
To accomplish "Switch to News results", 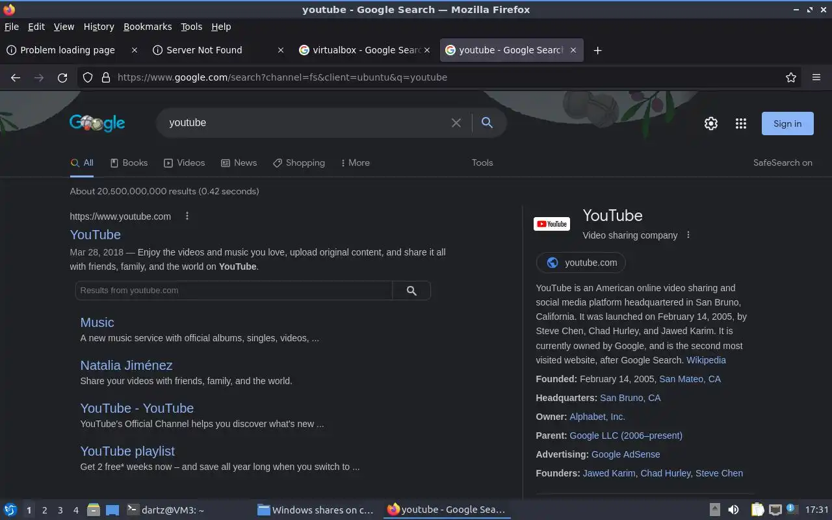I will point(239,163).
